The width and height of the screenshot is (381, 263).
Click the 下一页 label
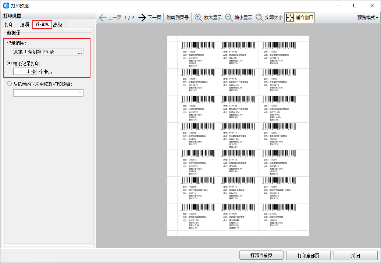click(154, 18)
